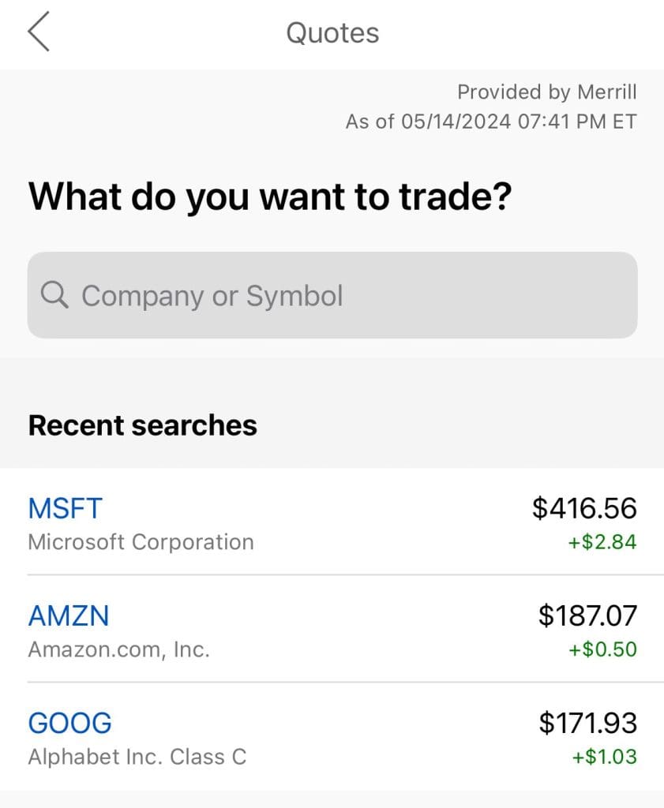Tap the $187.07 Amazon price
The image size is (664, 808).
point(587,615)
